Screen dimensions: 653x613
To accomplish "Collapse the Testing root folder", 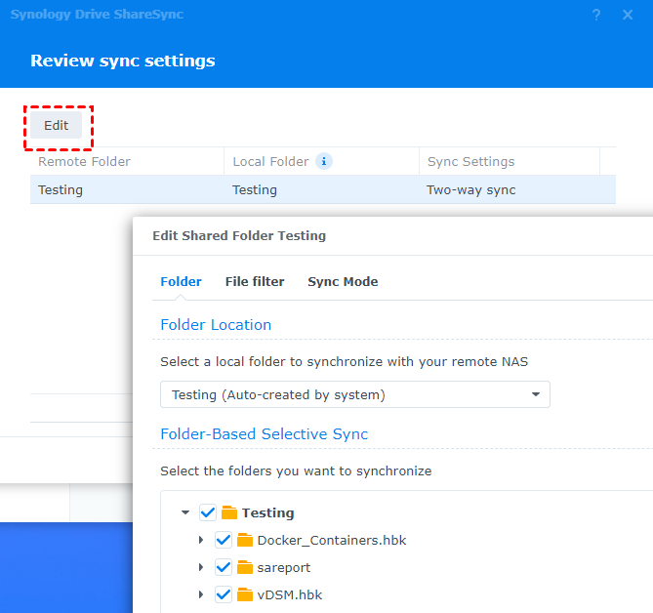I will (185, 512).
